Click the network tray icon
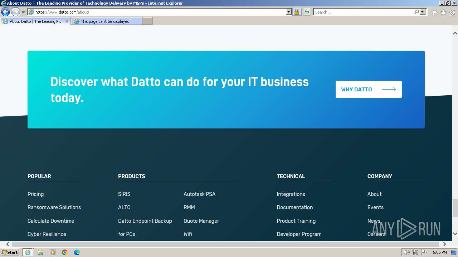Screen dimensions: 458x257 coord(415,252)
